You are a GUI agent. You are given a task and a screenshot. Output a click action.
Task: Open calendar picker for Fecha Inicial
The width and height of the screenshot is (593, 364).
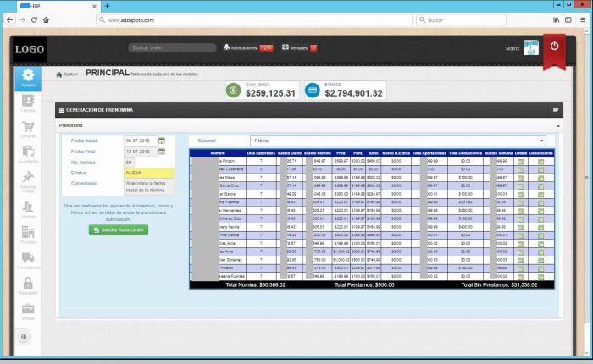[159, 141]
